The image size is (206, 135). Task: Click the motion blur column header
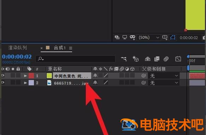point(122,69)
